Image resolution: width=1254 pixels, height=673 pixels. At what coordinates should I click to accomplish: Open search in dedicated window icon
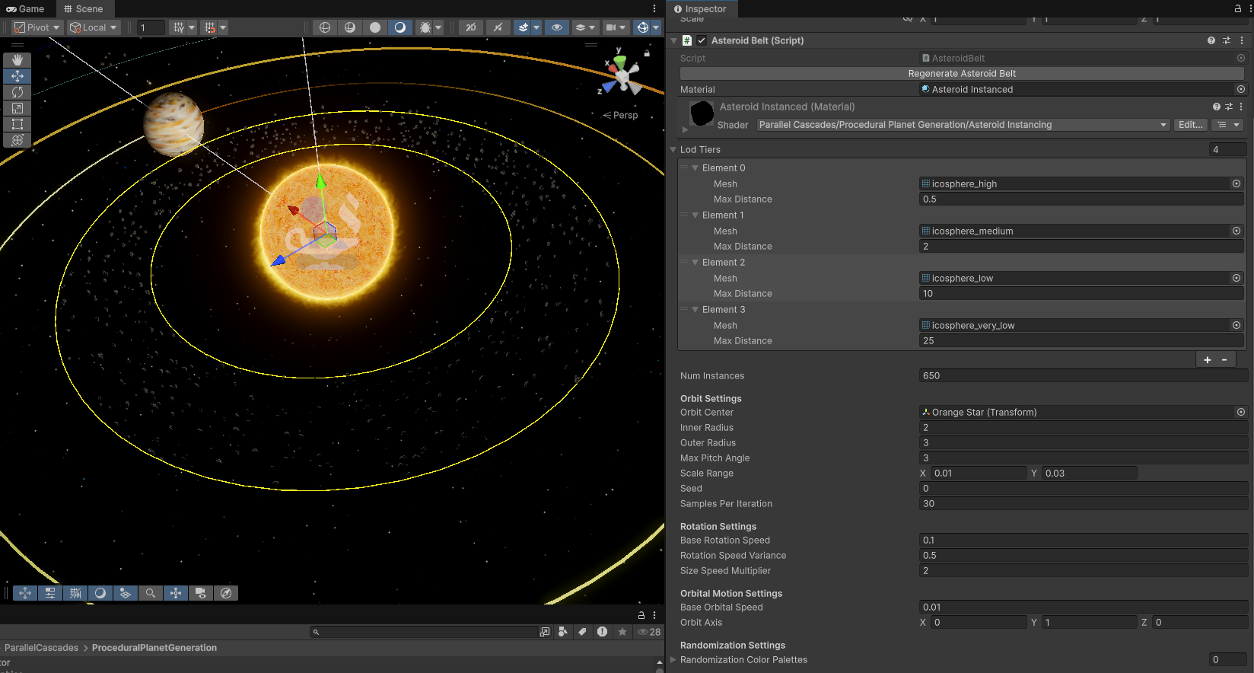[x=545, y=632]
